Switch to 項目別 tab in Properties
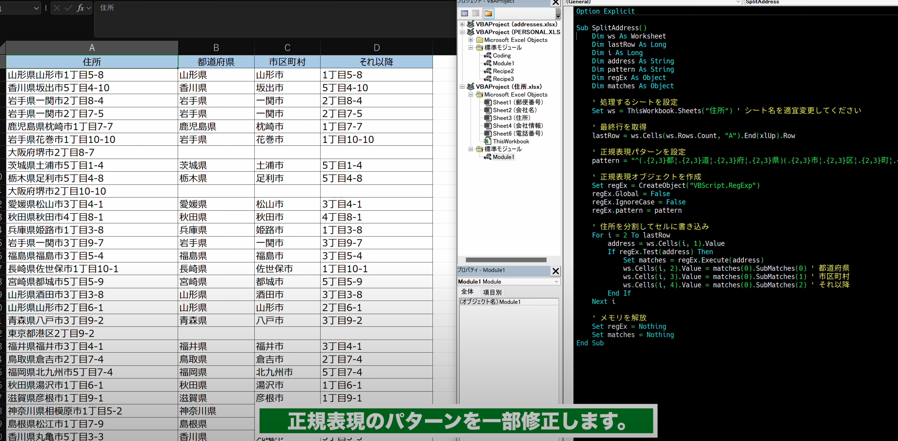 492,292
